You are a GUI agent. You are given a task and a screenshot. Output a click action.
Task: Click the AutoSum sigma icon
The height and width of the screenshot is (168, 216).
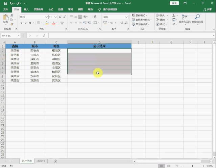coord(174,15)
